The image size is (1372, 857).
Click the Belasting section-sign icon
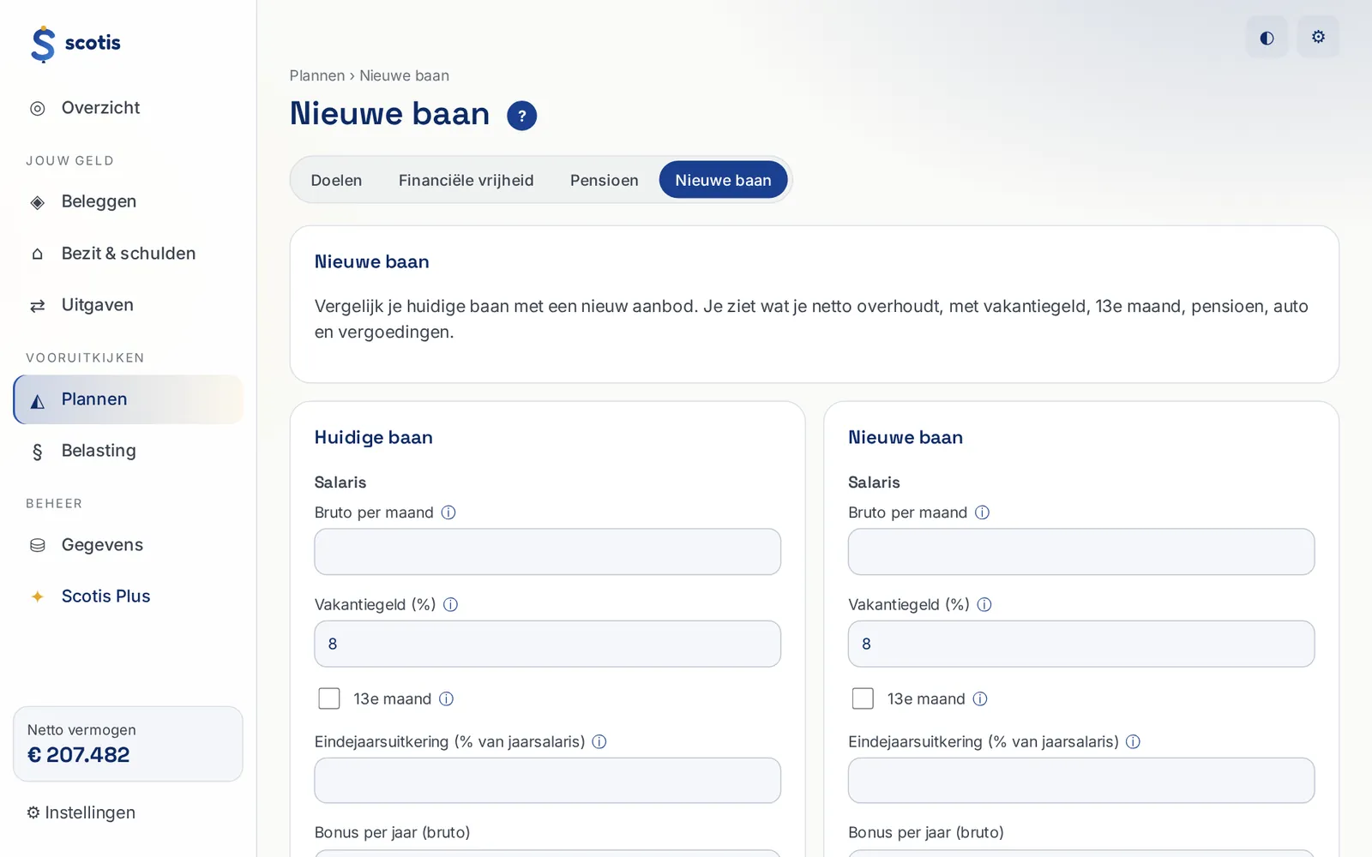pyautogui.click(x=38, y=452)
